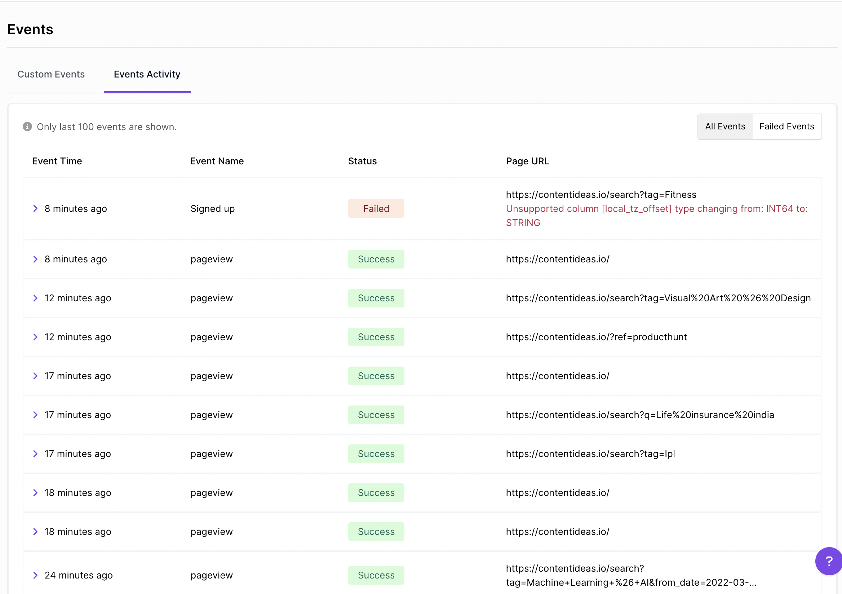Switch to the Custom Events tab
842x594 pixels.
point(51,74)
